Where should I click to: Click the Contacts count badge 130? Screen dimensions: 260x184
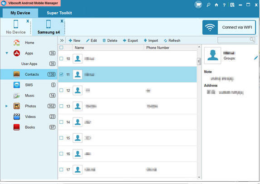(x=51, y=74)
